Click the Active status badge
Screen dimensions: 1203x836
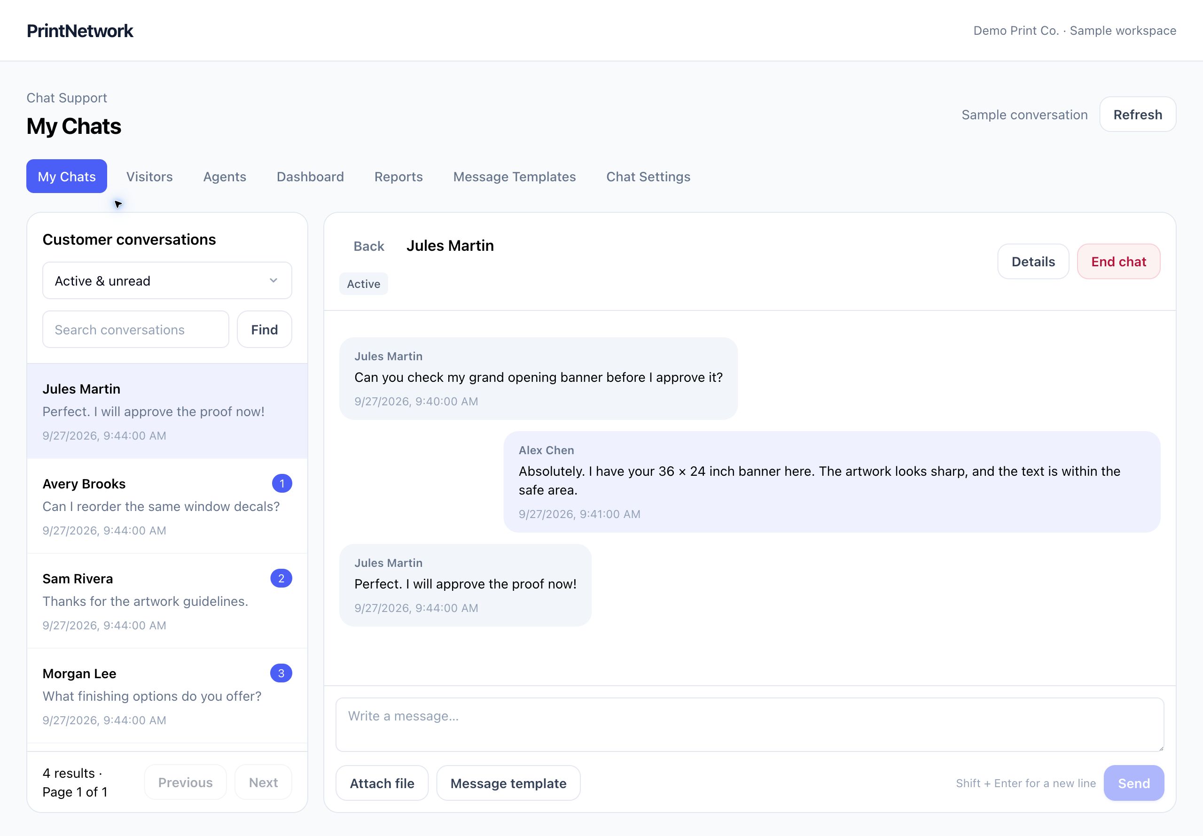click(364, 284)
